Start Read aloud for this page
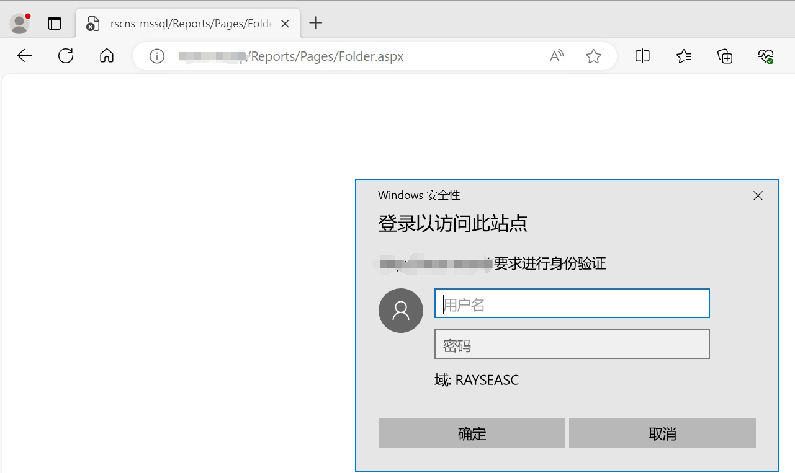 click(556, 56)
